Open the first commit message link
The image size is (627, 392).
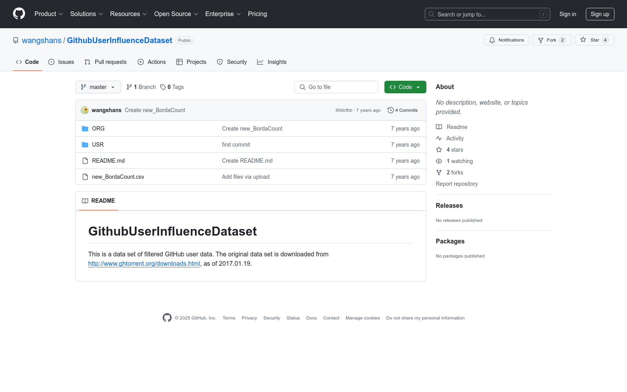coord(236,145)
